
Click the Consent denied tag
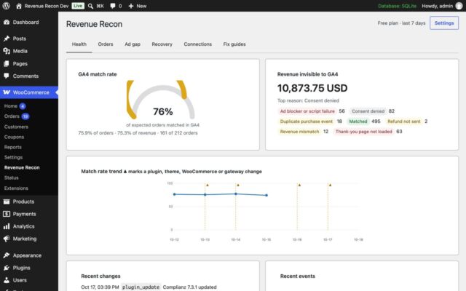point(368,111)
